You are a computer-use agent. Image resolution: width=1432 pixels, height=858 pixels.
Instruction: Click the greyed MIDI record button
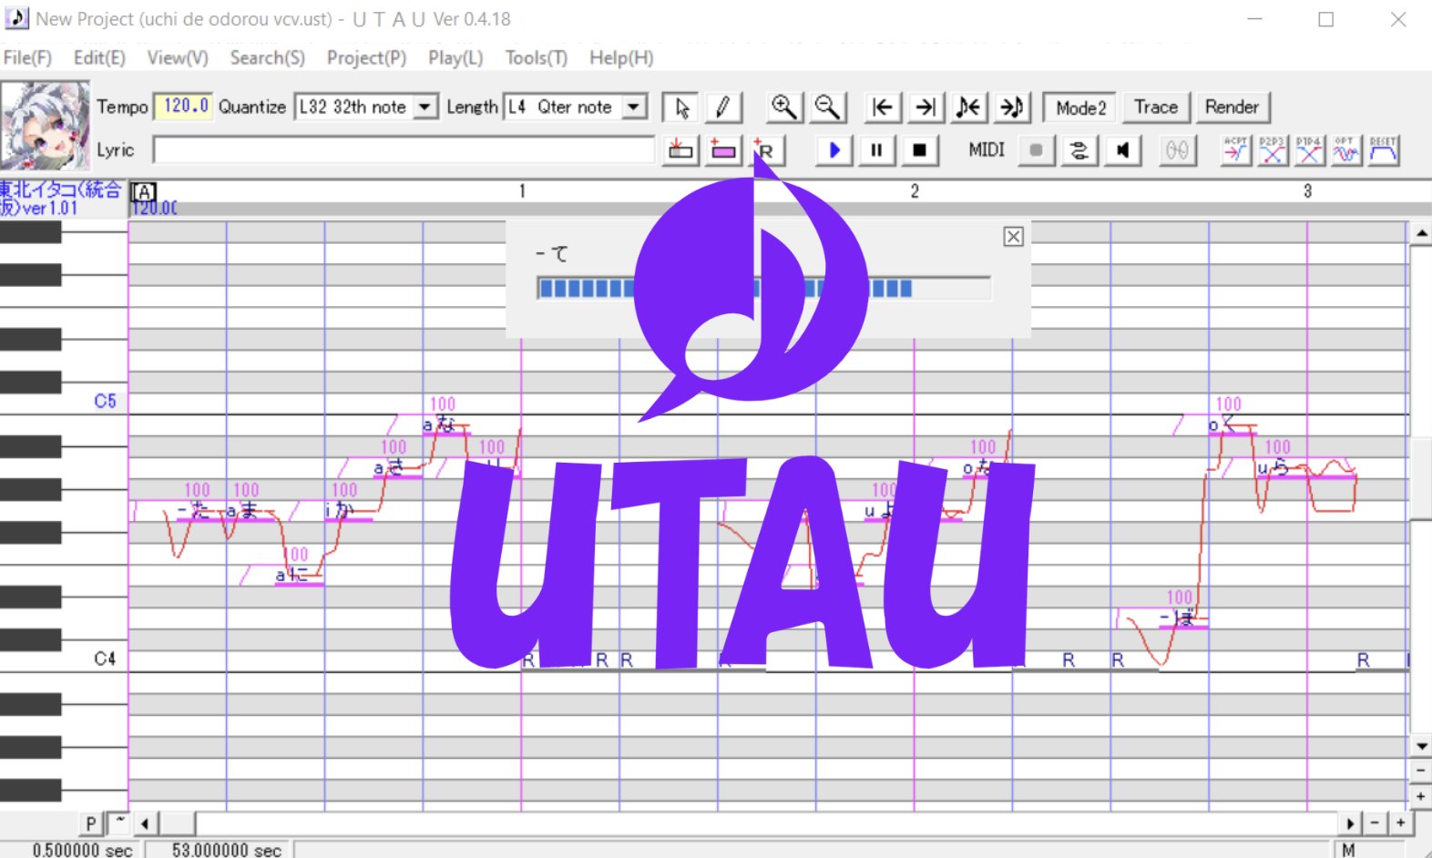[x=1036, y=150]
